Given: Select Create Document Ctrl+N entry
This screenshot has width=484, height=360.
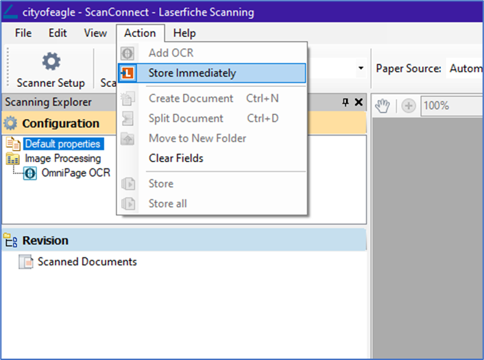Looking at the screenshot, I should [212, 99].
